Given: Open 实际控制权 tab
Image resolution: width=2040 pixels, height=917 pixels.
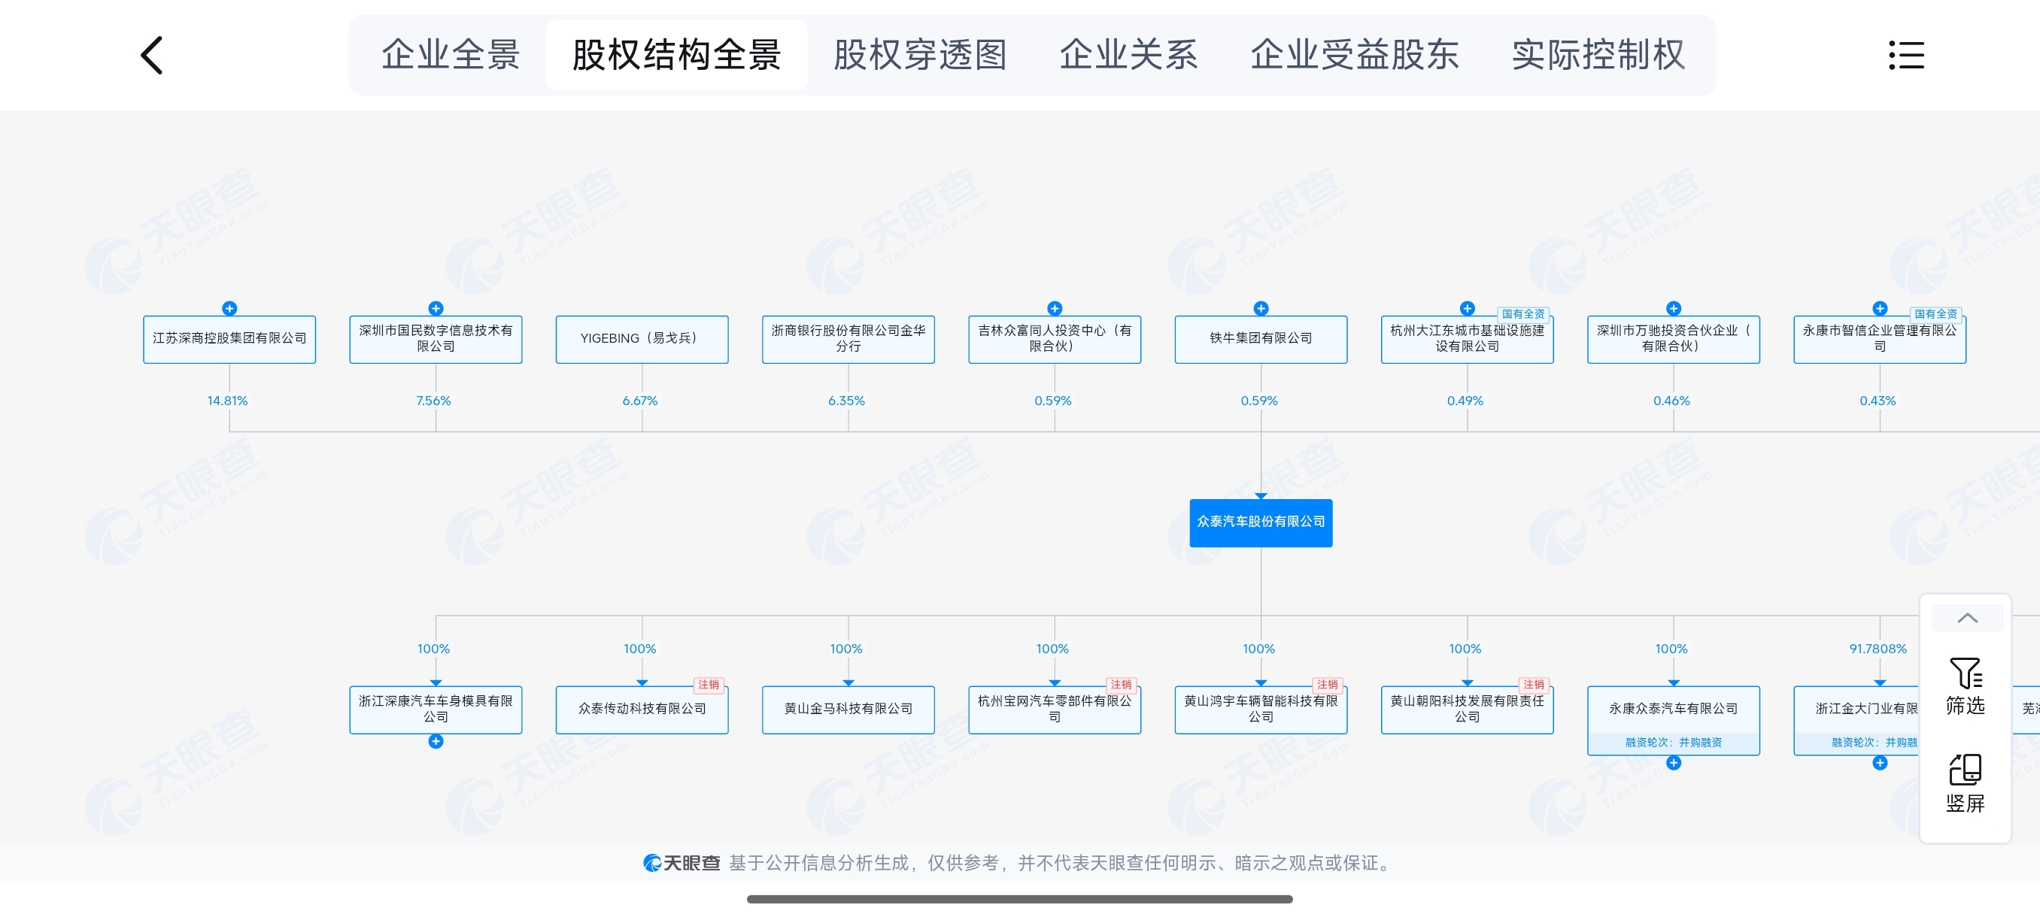Looking at the screenshot, I should pos(1598,56).
